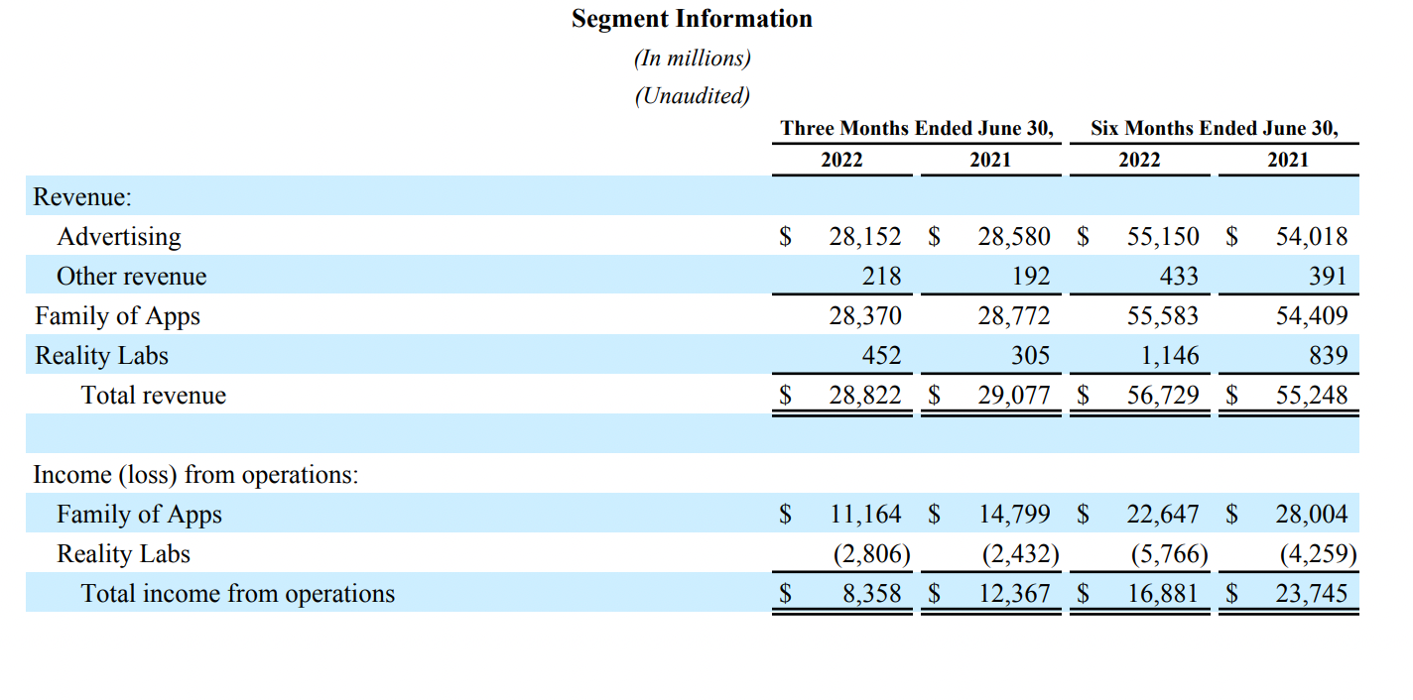Screen dimensions: 1413x700
Task: Select Other revenue value 391
Action: 1330,277
